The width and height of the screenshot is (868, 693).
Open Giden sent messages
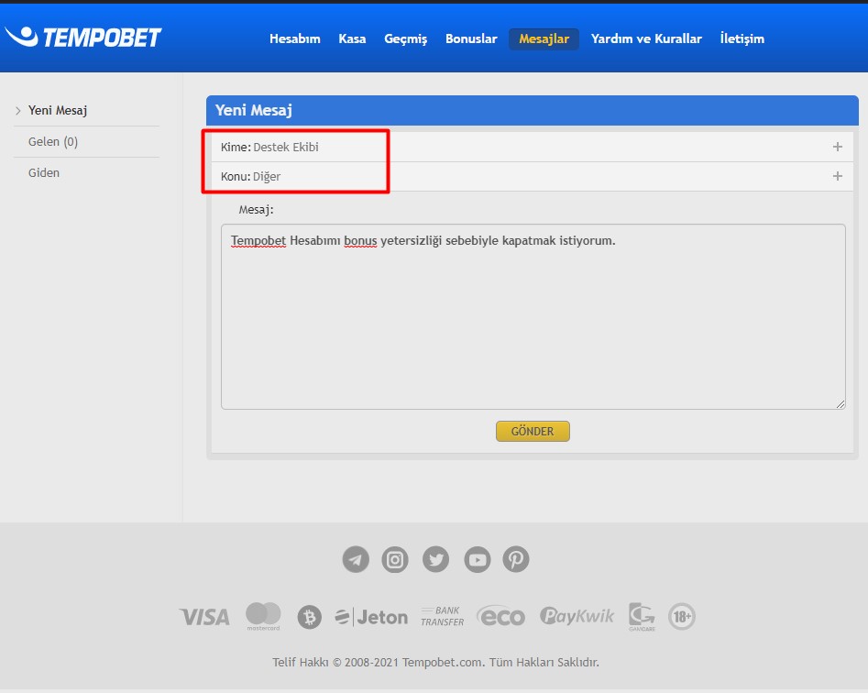point(44,172)
